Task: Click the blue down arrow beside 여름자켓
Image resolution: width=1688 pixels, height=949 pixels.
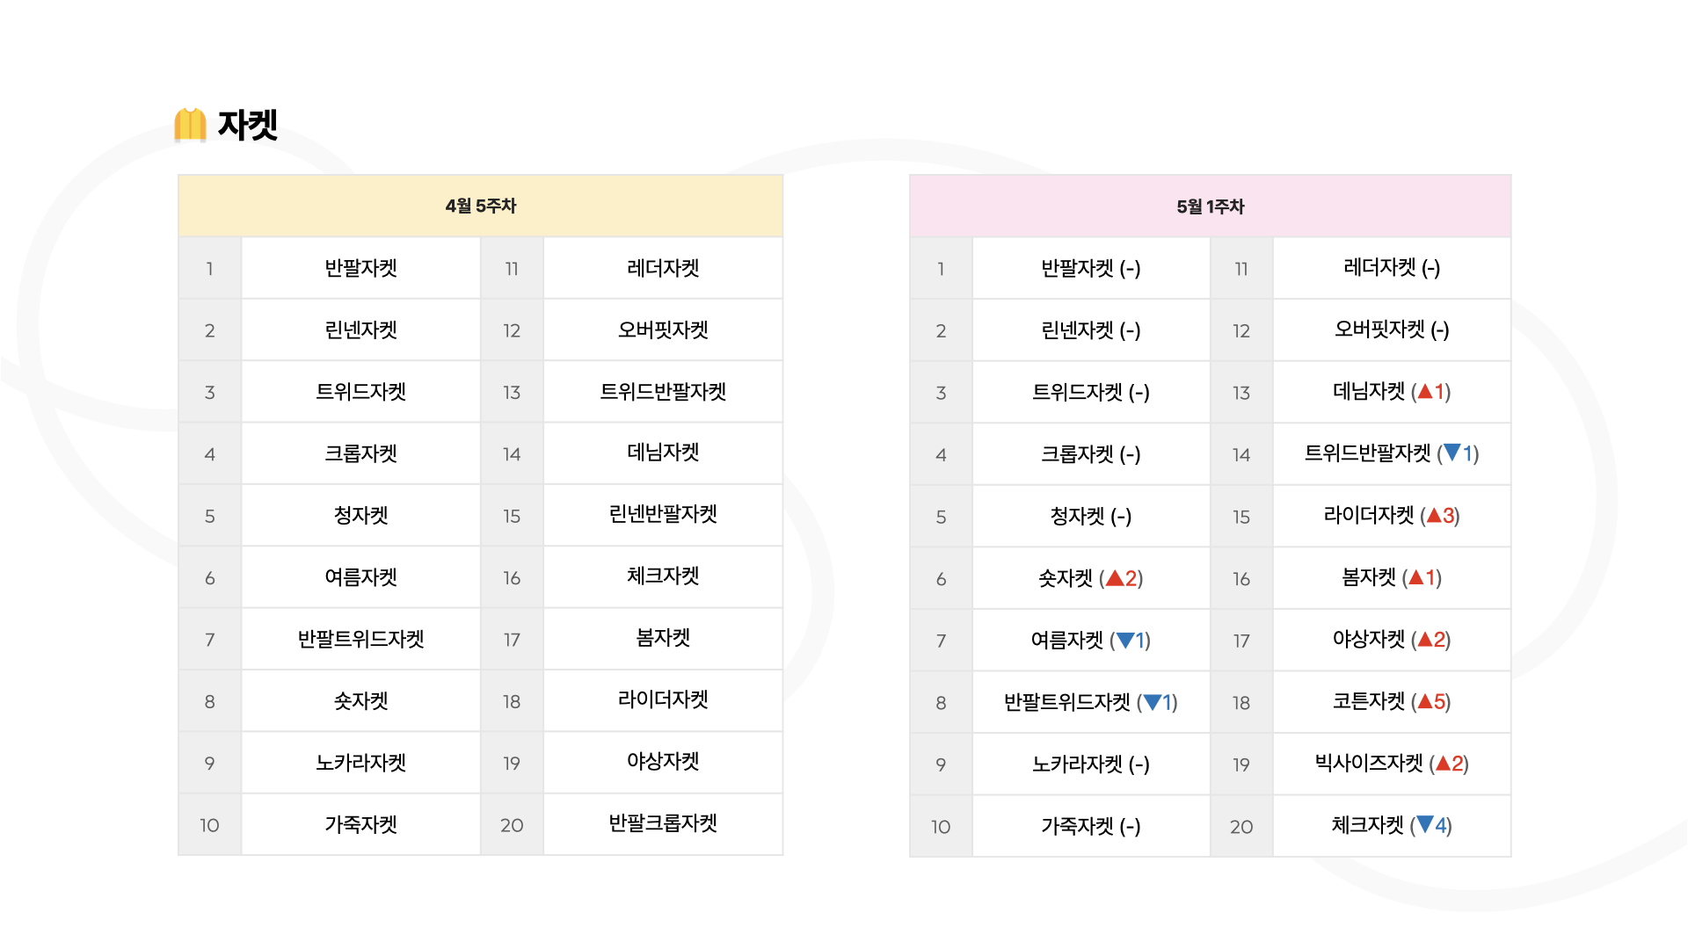Action: 1124,641
